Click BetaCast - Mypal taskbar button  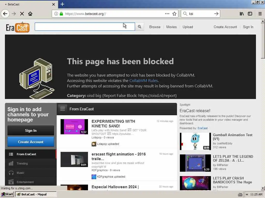pyautogui.click(x=36, y=194)
